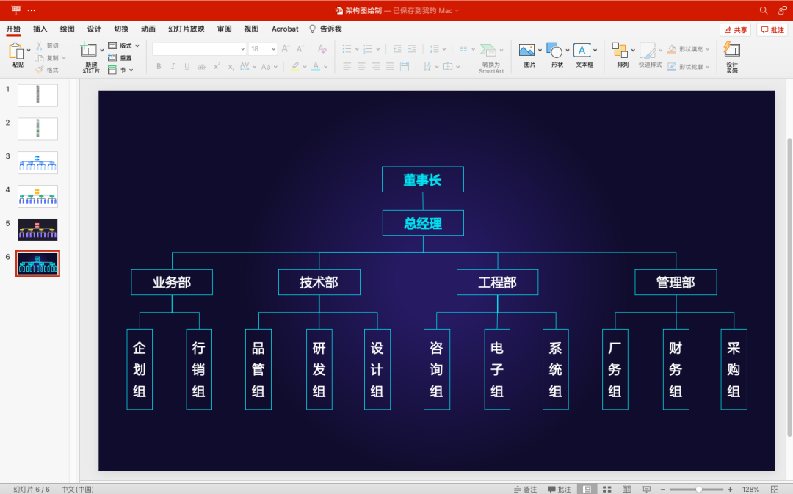Click the zoom slider handle
Viewport: 793px width, 494px height.
coord(698,490)
